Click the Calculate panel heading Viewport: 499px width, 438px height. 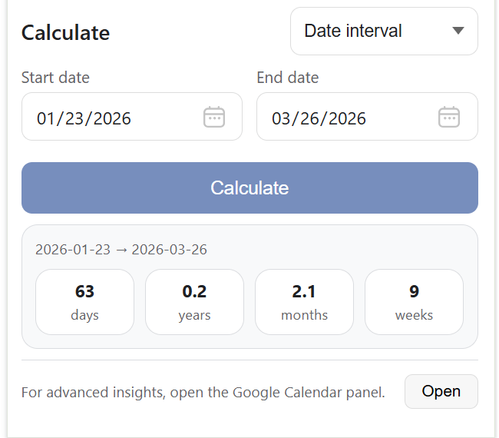pyautogui.click(x=65, y=33)
